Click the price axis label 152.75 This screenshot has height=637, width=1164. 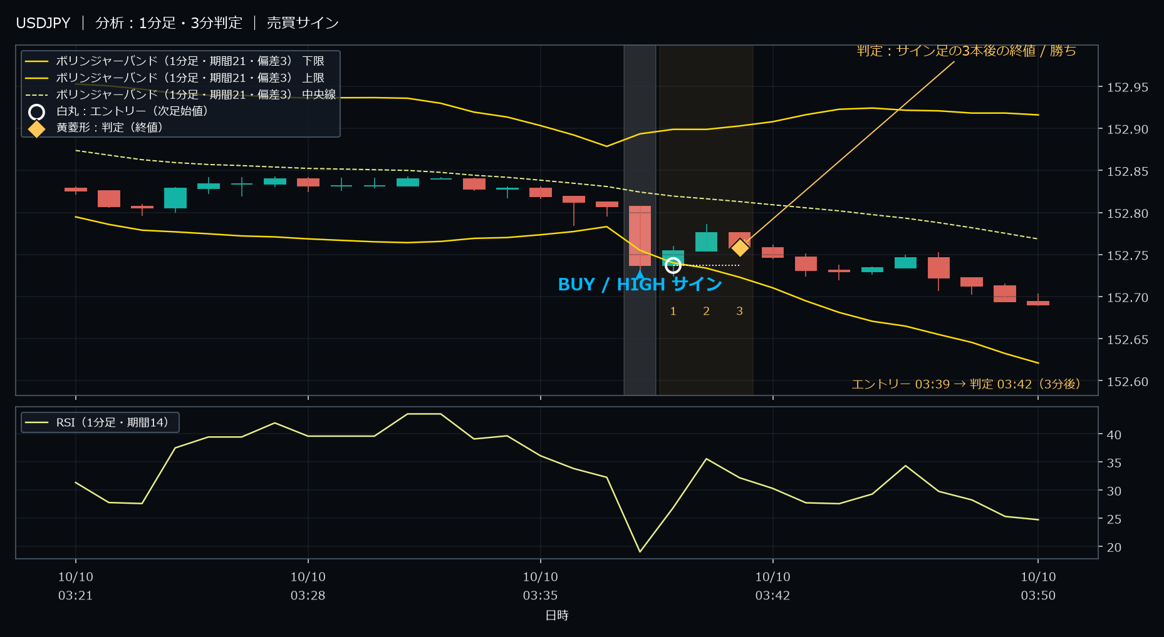(1128, 256)
